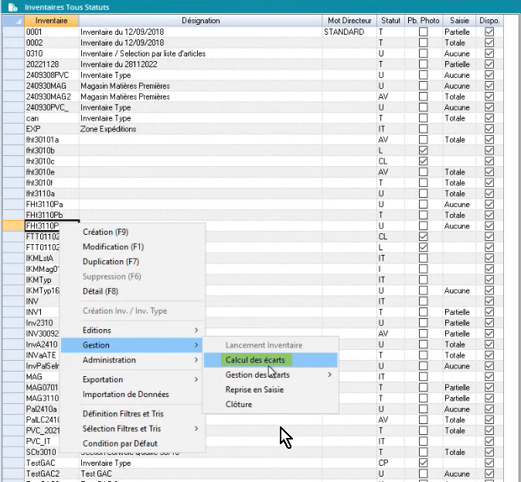Select Création (F9) in the context menu
This screenshot has width=521, height=482.
[105, 232]
